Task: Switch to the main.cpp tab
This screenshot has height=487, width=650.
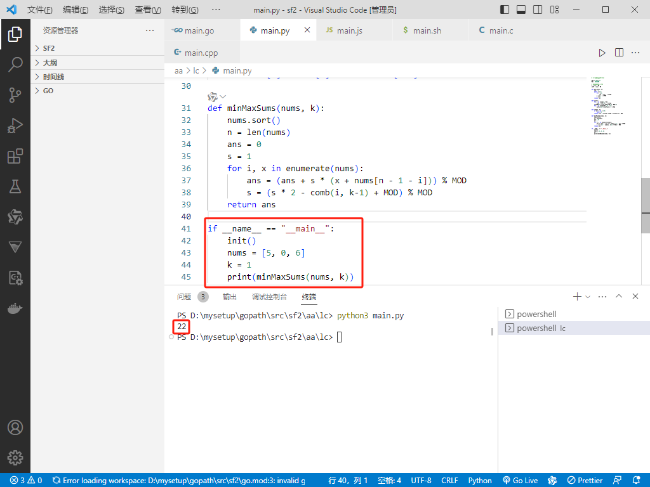Action: tap(202, 53)
